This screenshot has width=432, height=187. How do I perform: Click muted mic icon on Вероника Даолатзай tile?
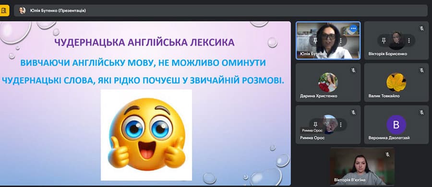[421, 112]
